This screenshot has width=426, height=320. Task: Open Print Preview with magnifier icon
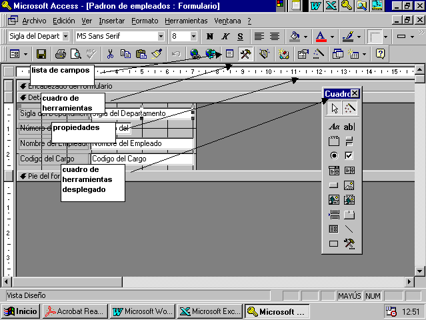coord(76,54)
